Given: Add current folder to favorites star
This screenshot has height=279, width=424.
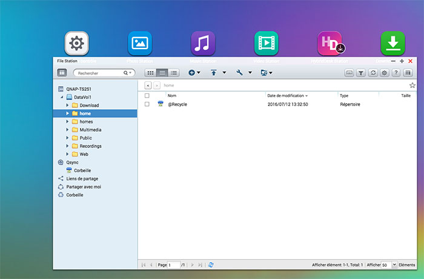Looking at the screenshot, I should tap(412, 86).
